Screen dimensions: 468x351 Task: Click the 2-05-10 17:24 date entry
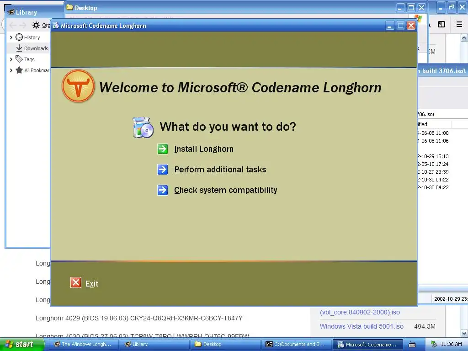coord(433,164)
